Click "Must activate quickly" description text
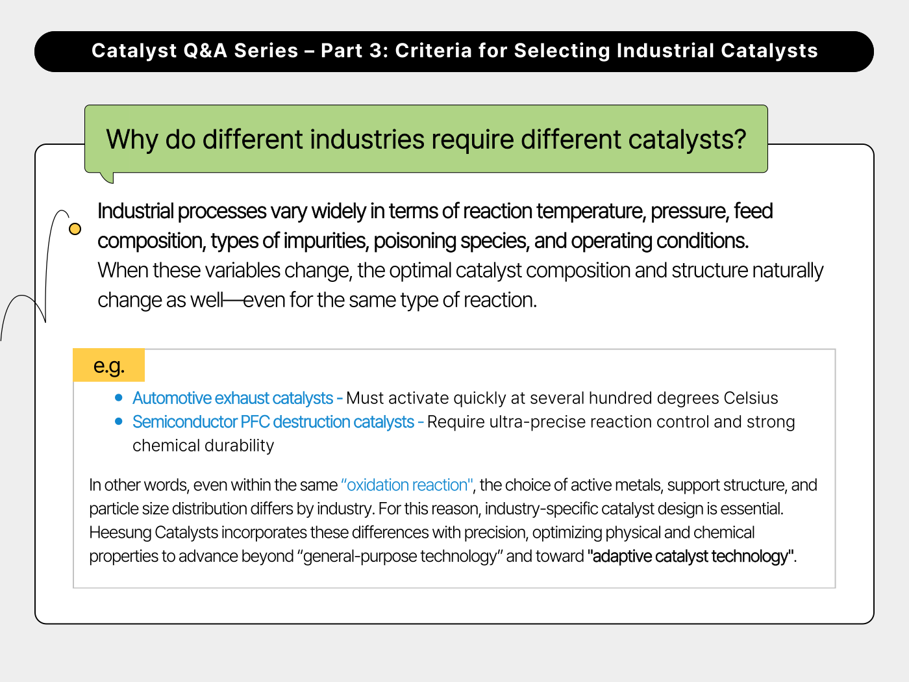 (562, 398)
